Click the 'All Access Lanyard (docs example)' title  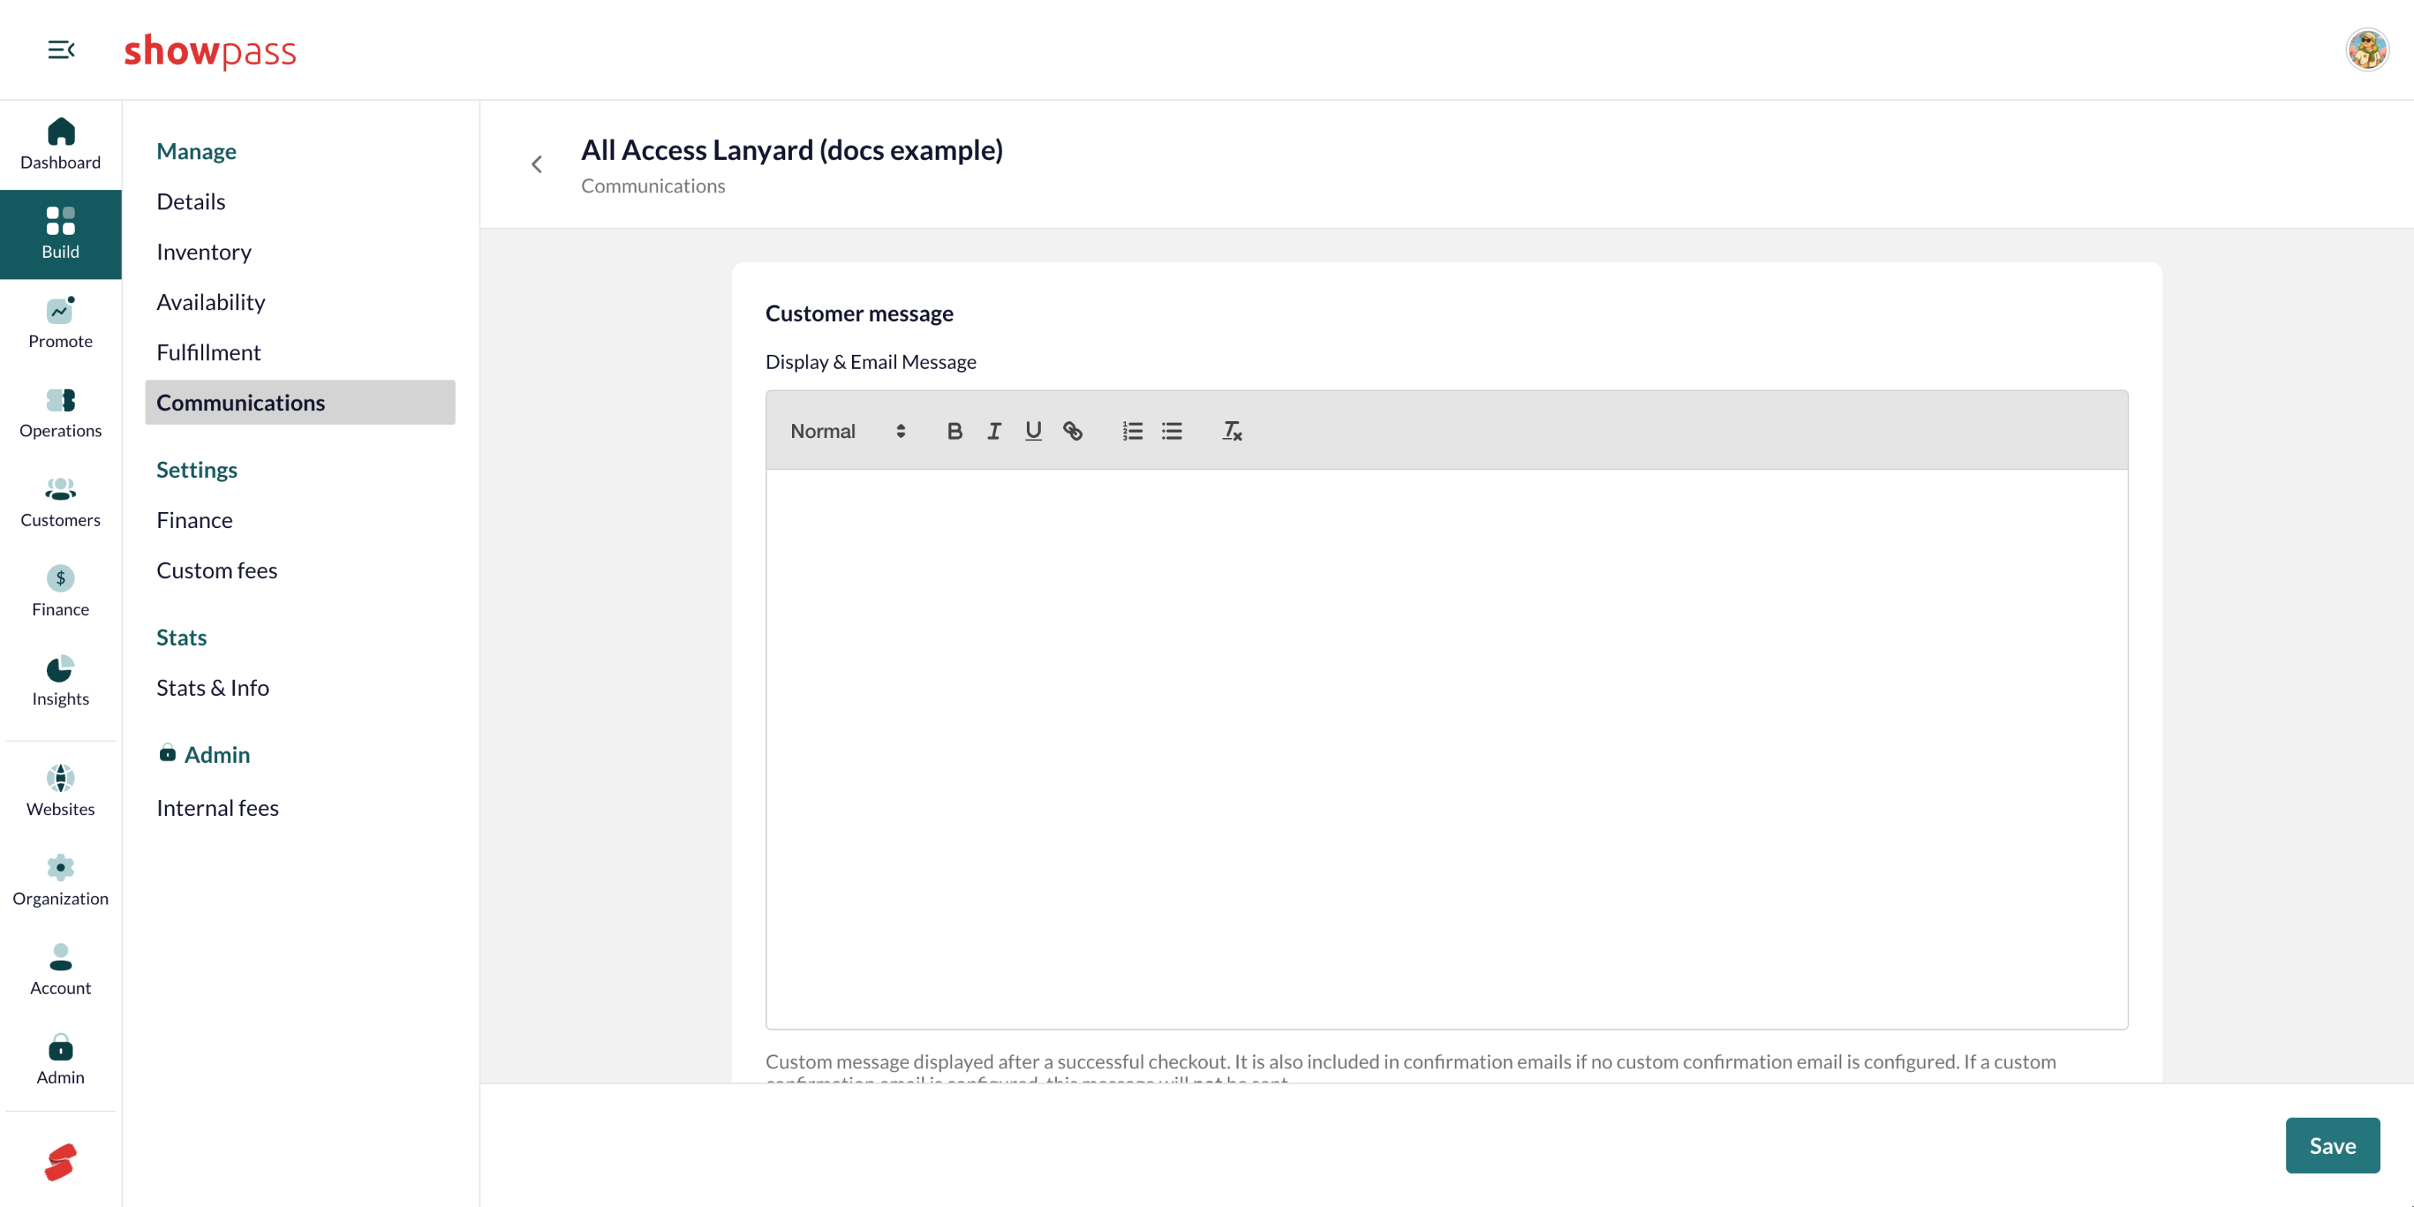click(x=792, y=150)
